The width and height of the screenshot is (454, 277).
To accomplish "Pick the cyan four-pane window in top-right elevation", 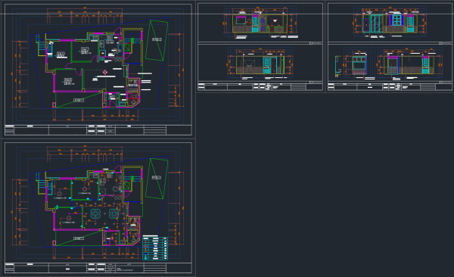I will coord(396,20).
